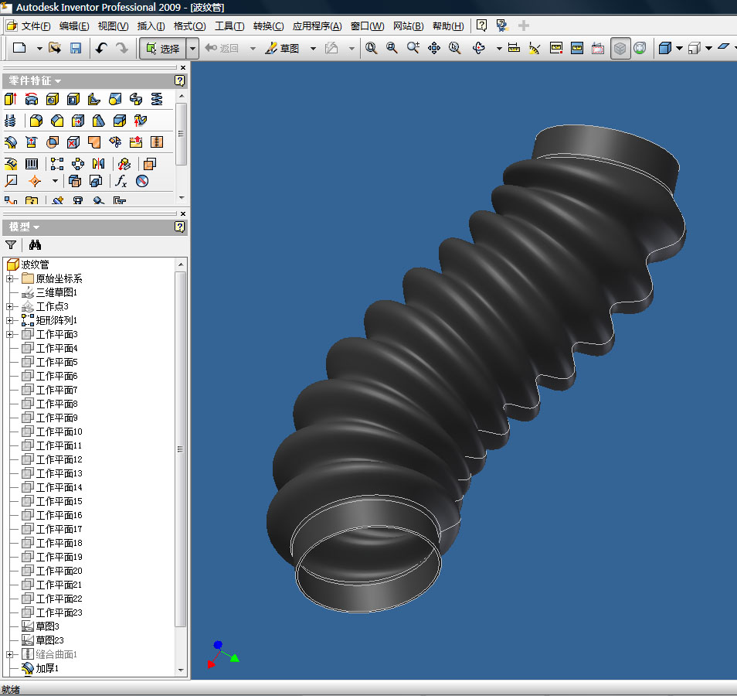This screenshot has height=696, width=737.
Task: Select the Circular Pattern tool
Action: click(x=78, y=164)
